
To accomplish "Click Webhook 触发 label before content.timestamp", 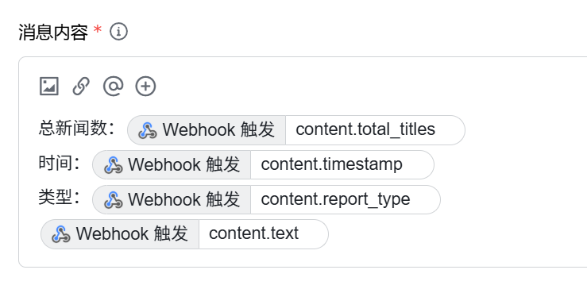I will [183, 164].
